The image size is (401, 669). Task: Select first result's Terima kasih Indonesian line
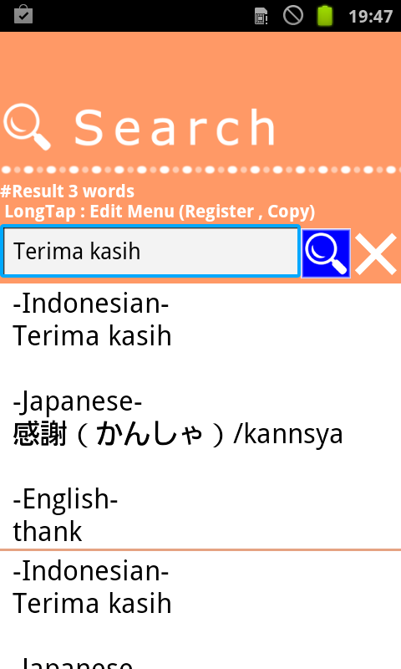pyautogui.click(x=92, y=336)
